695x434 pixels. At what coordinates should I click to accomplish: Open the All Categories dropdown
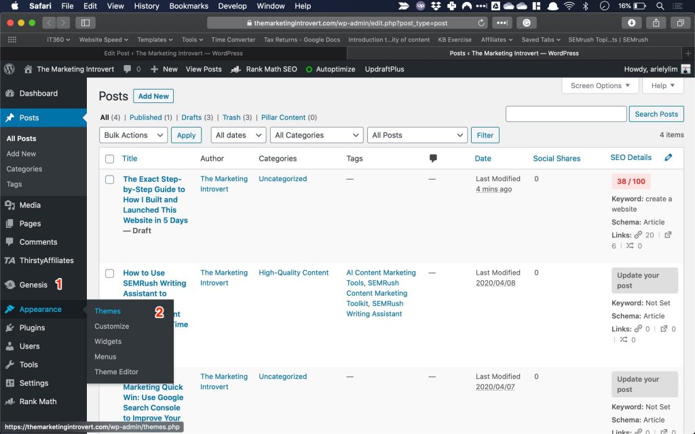click(316, 135)
